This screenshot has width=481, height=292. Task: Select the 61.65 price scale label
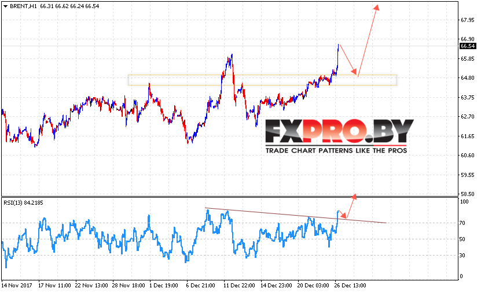tap(468, 136)
